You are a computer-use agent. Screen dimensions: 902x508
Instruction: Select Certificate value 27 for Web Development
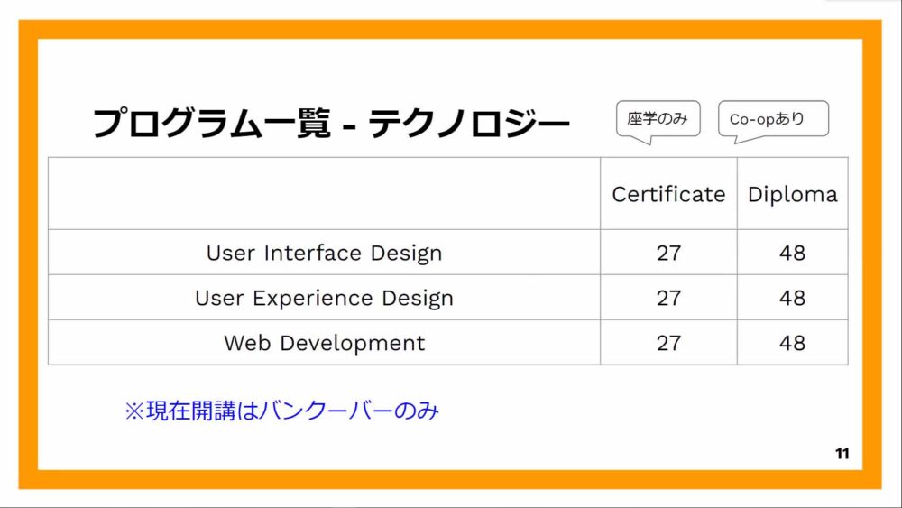tap(668, 343)
